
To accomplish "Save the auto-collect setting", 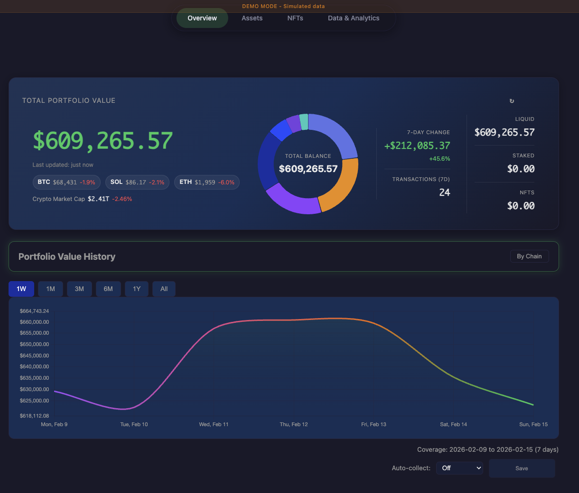I will (522, 468).
